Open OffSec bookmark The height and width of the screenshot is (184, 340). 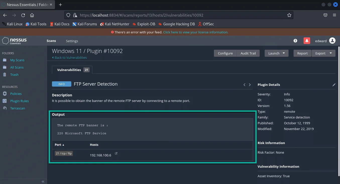coord(206,24)
